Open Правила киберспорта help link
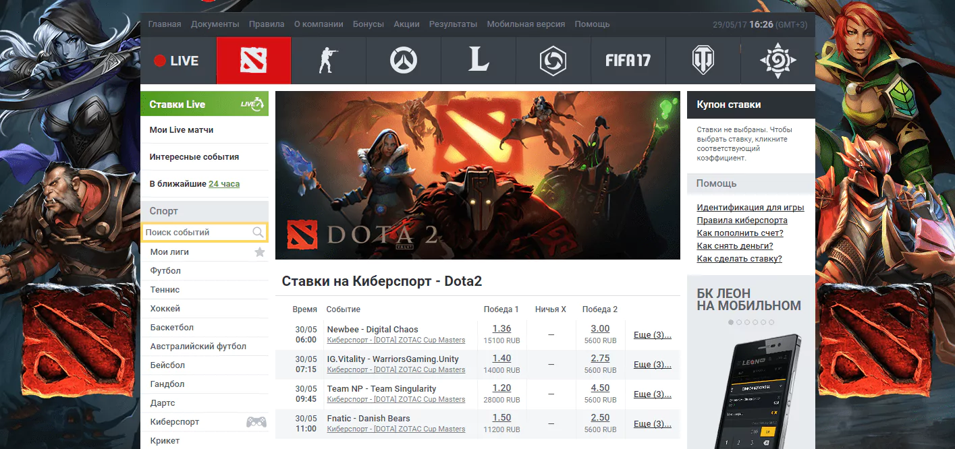Image resolution: width=955 pixels, height=449 pixels. tap(742, 220)
